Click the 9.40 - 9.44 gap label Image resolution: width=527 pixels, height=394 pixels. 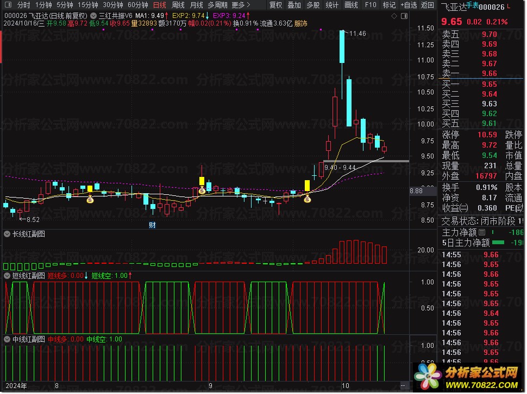point(340,168)
